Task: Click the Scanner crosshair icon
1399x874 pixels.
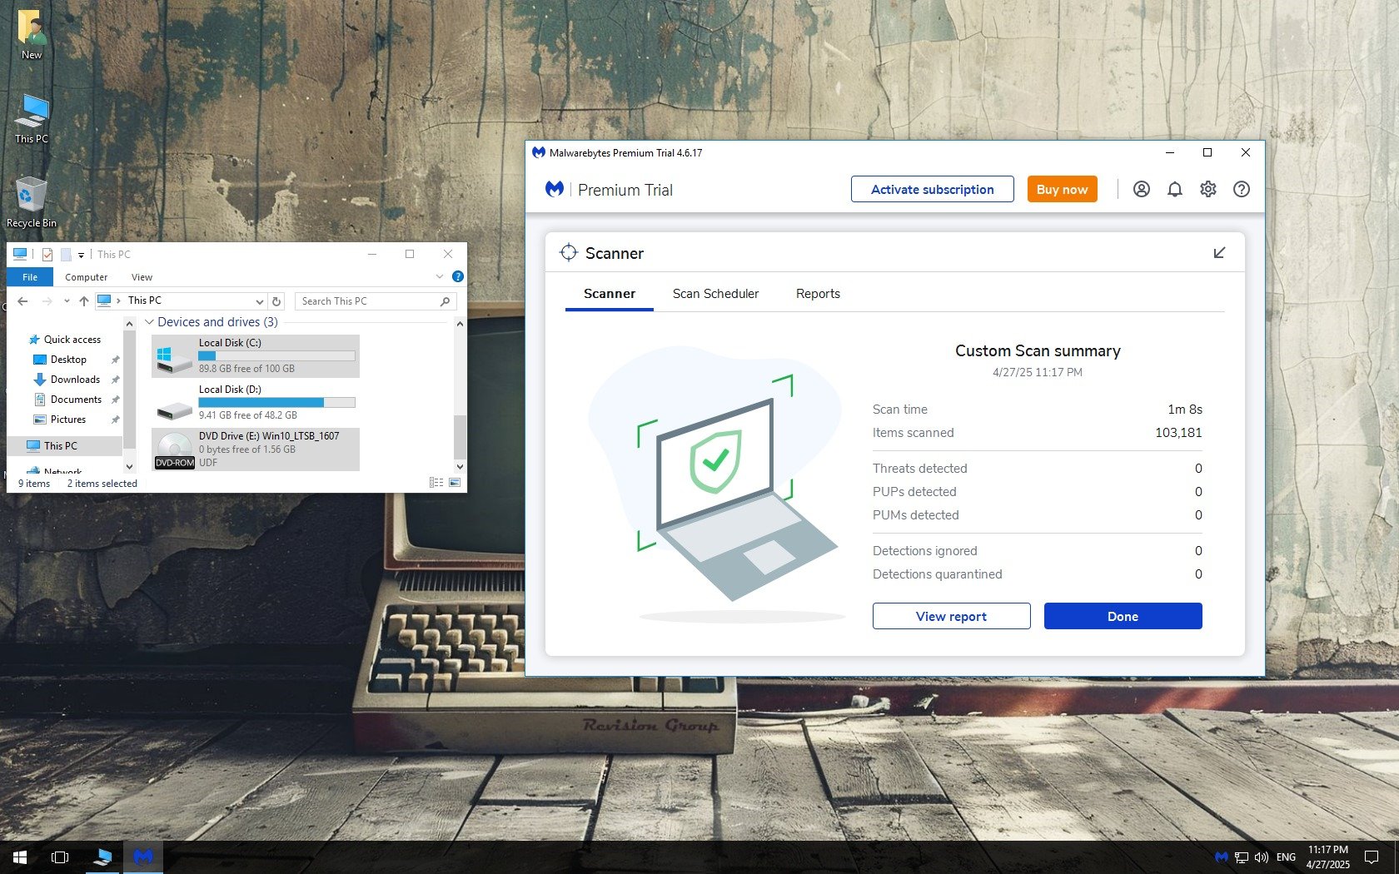Action: coord(569,252)
